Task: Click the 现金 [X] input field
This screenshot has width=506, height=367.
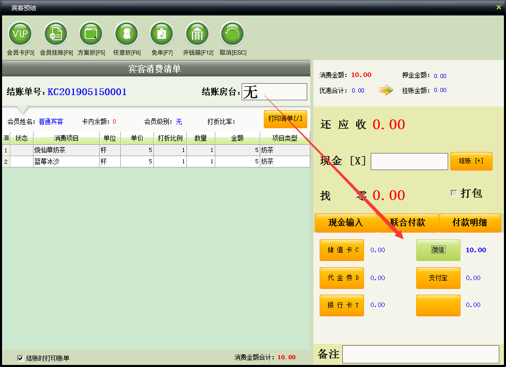Action: pyautogui.click(x=409, y=161)
